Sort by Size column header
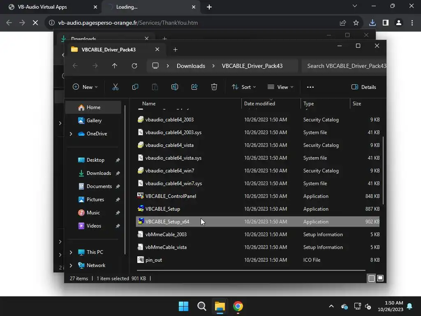 point(366,103)
